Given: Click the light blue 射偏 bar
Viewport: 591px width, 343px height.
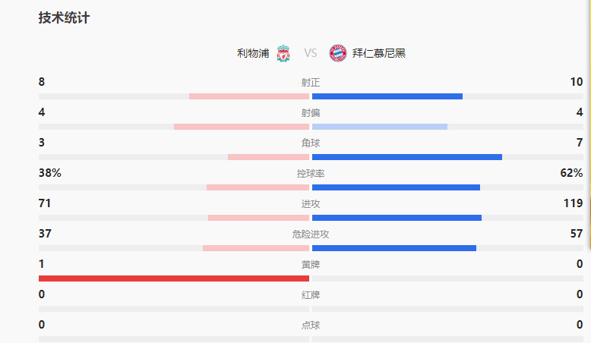Looking at the screenshot, I should 379,127.
